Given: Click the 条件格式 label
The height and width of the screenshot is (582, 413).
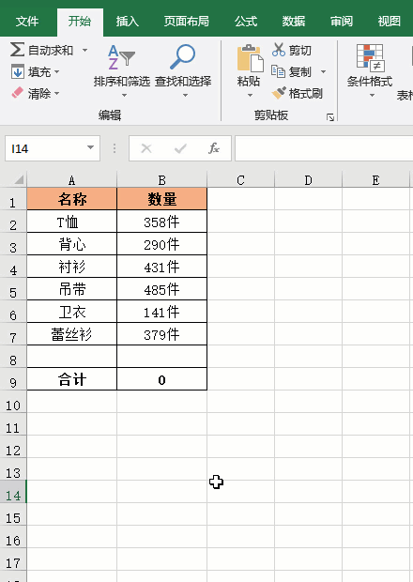Looking at the screenshot, I should click(370, 81).
